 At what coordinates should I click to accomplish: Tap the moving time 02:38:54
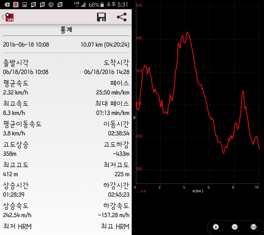pyautogui.click(x=119, y=133)
